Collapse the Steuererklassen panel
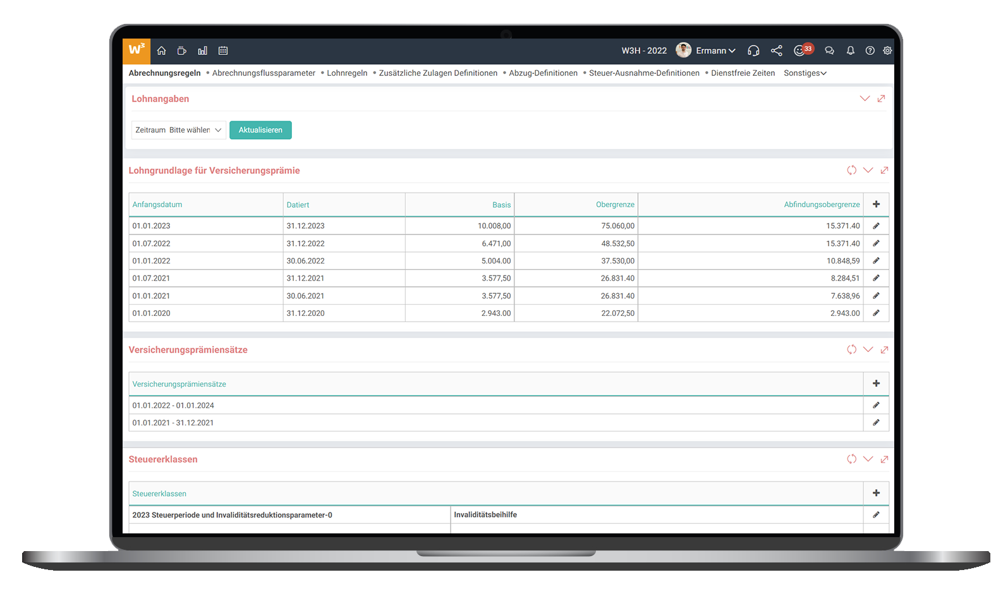 click(x=868, y=459)
